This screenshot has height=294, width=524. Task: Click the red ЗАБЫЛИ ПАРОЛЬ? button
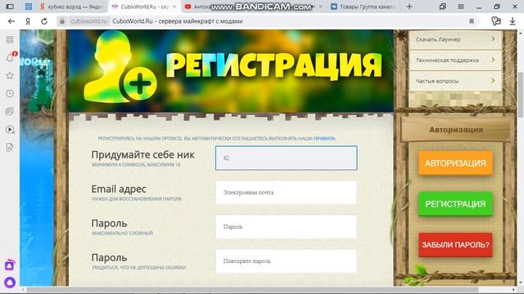pos(455,245)
